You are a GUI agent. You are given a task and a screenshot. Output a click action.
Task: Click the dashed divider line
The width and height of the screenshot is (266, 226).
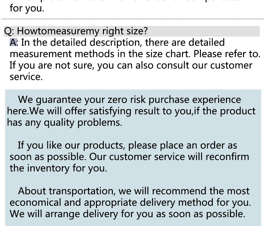pos(133,19)
